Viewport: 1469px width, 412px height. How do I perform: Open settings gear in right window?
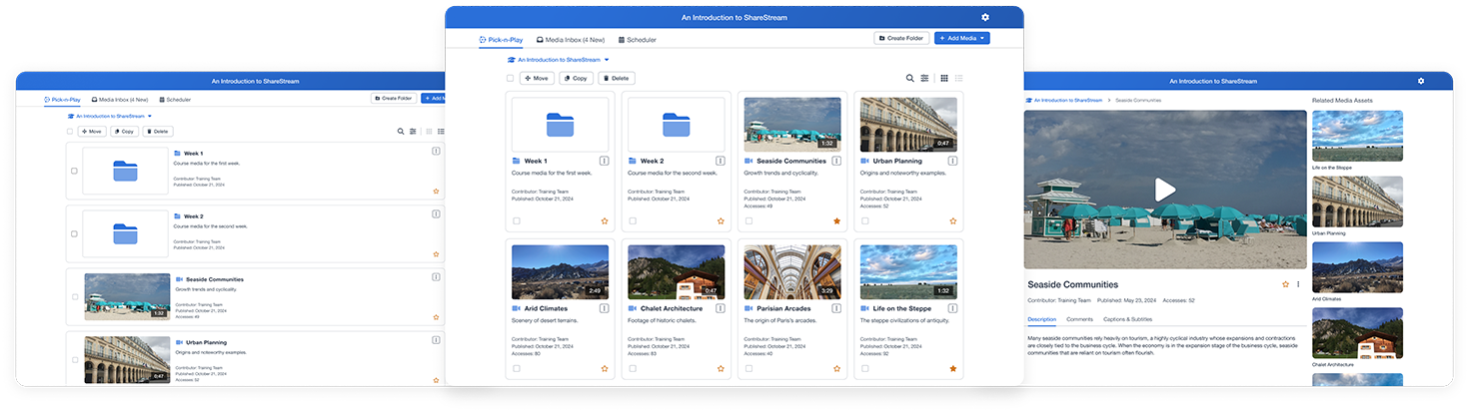pyautogui.click(x=1421, y=81)
